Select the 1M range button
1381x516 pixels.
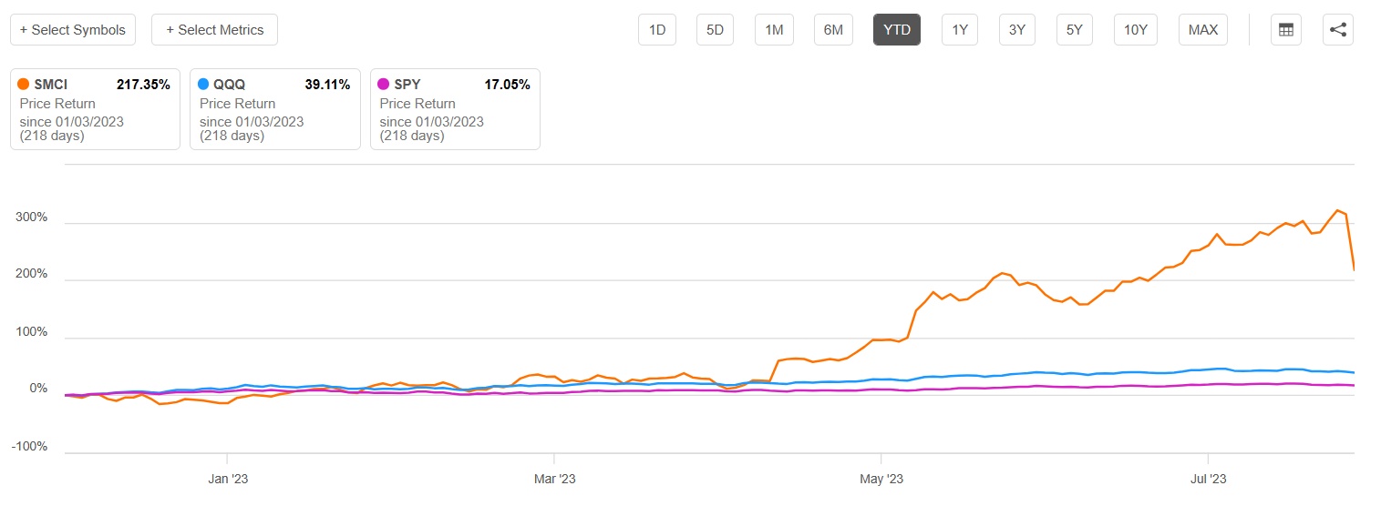pyautogui.click(x=774, y=30)
